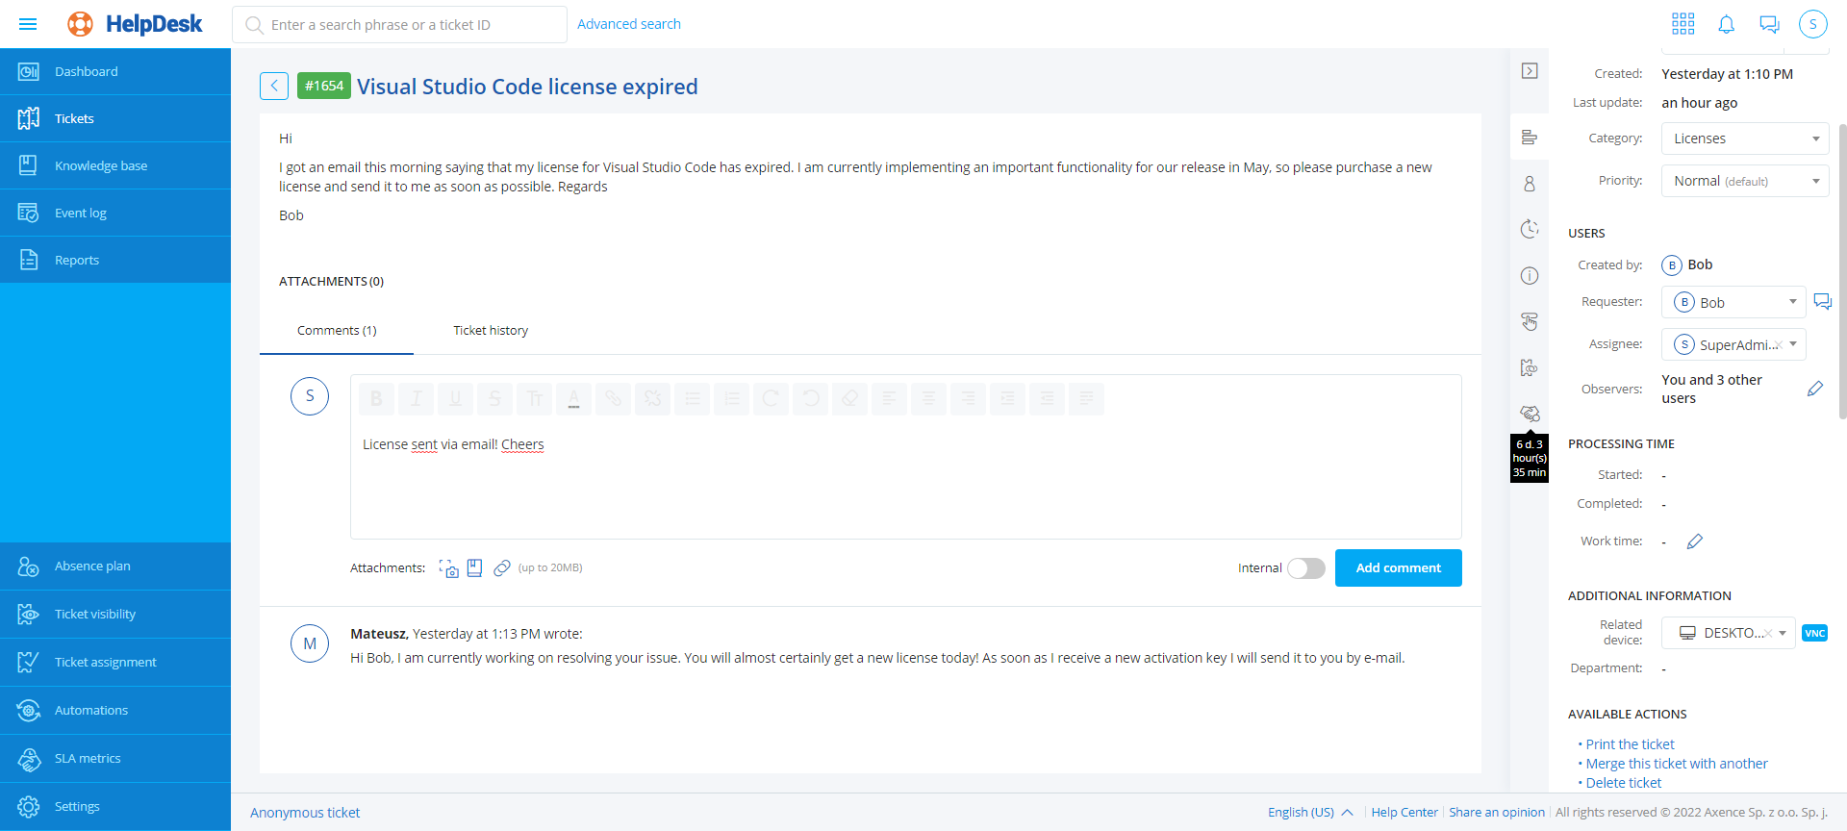1847x831 pixels.
Task: Expand the Priority dropdown set to Normal
Action: tap(1744, 181)
